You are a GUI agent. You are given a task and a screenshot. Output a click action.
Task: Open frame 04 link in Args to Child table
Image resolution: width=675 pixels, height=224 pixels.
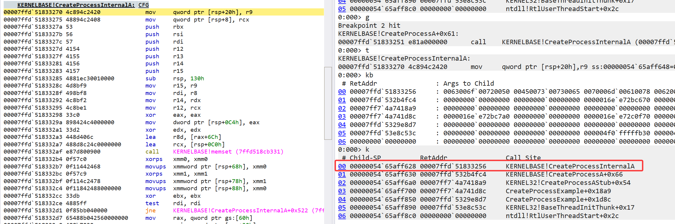[x=342, y=125]
